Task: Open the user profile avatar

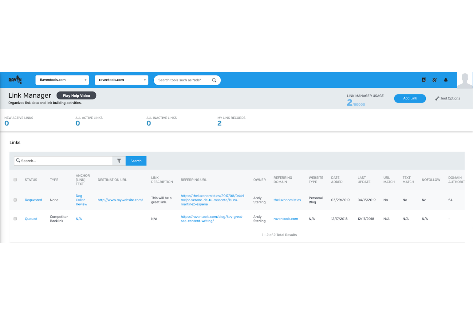Action: tap(465, 80)
